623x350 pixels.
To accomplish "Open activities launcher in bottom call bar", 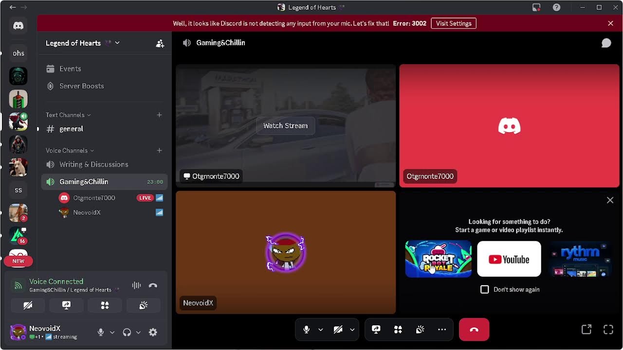I will coord(398,330).
